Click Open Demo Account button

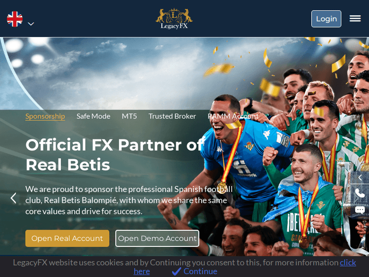[157, 239]
